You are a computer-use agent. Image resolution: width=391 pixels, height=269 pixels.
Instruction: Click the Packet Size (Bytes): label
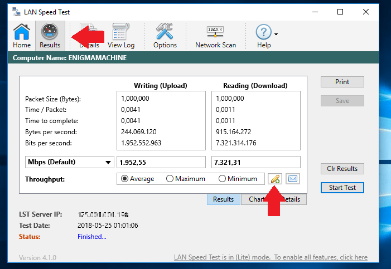pos(53,99)
